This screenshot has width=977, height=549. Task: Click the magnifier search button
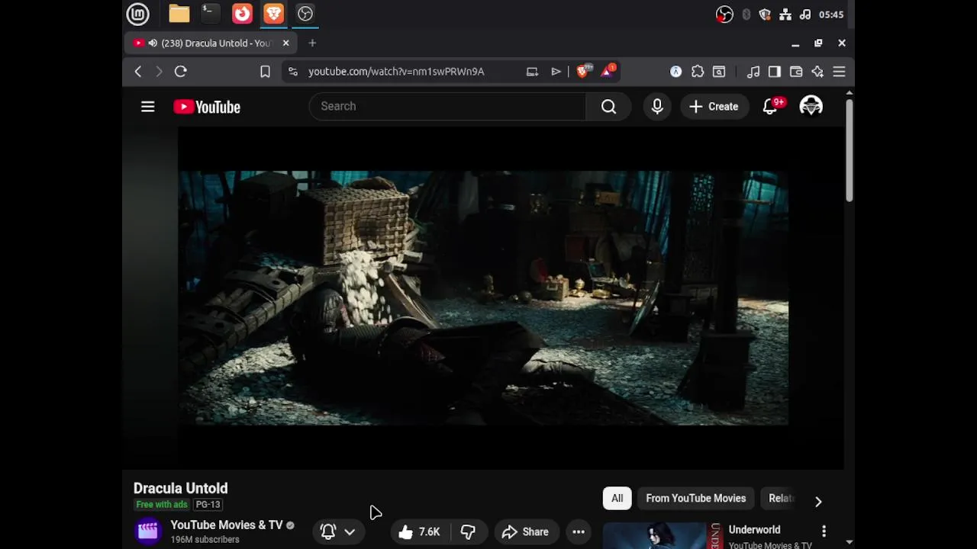(608, 106)
